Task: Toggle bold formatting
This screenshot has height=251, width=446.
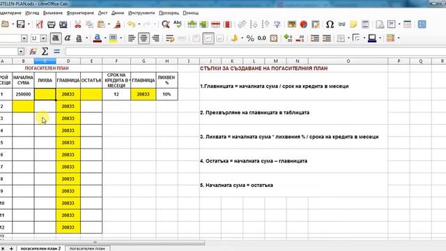Action: click(x=56, y=38)
